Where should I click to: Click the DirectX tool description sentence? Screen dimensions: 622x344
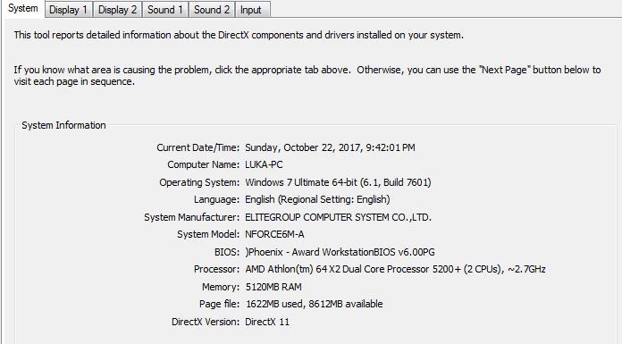(239, 35)
